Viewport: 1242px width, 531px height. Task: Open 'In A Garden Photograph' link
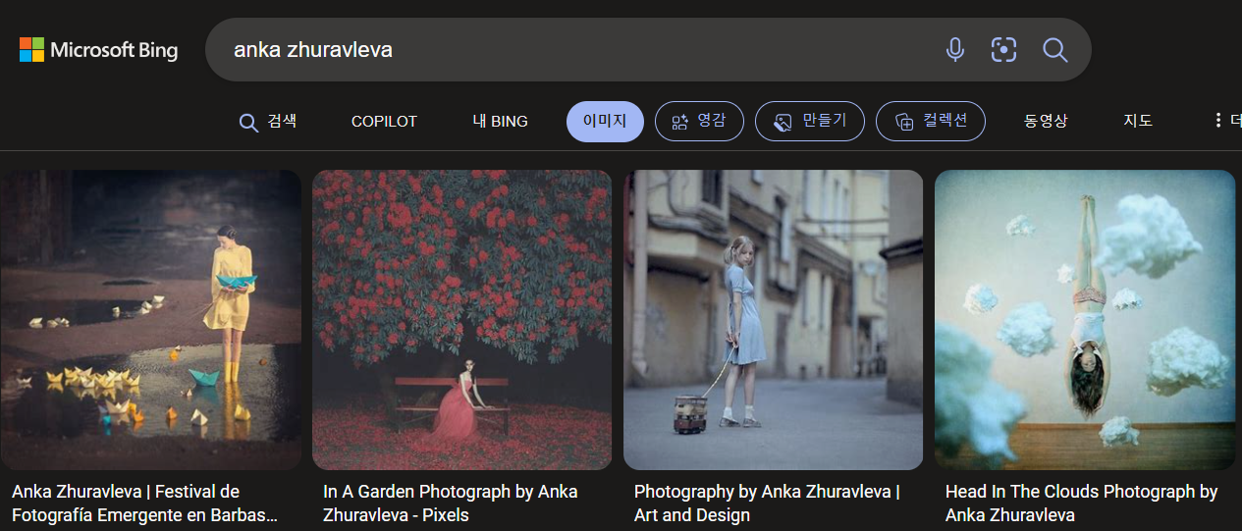pyautogui.click(x=450, y=503)
